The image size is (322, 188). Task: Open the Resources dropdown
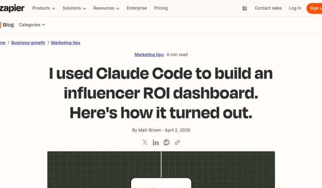click(106, 8)
